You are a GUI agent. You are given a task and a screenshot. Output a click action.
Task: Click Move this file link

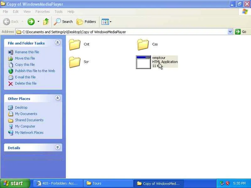click(25, 58)
